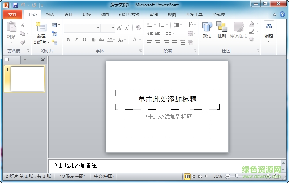Toggle bold formatting with the B button
The image size is (289, 183).
[x=68, y=40]
